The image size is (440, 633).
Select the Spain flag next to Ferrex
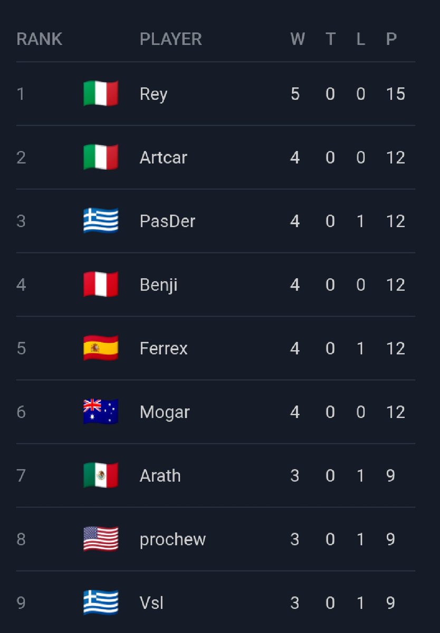click(101, 348)
